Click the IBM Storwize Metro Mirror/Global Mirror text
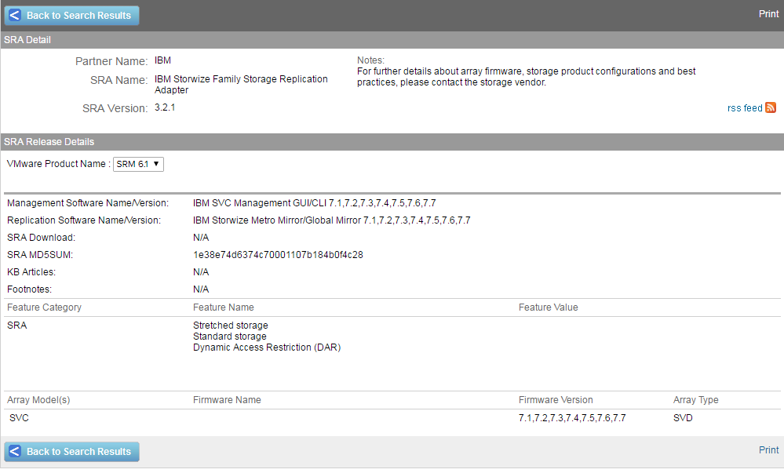This screenshot has height=473, width=784. point(331,220)
